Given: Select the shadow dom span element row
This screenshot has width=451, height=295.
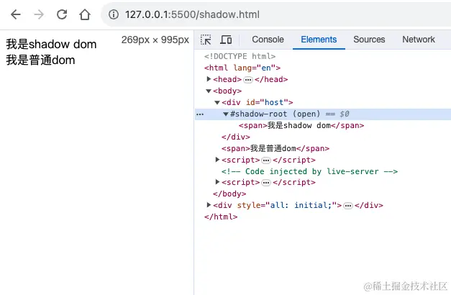Looking at the screenshot, I should [x=301, y=125].
